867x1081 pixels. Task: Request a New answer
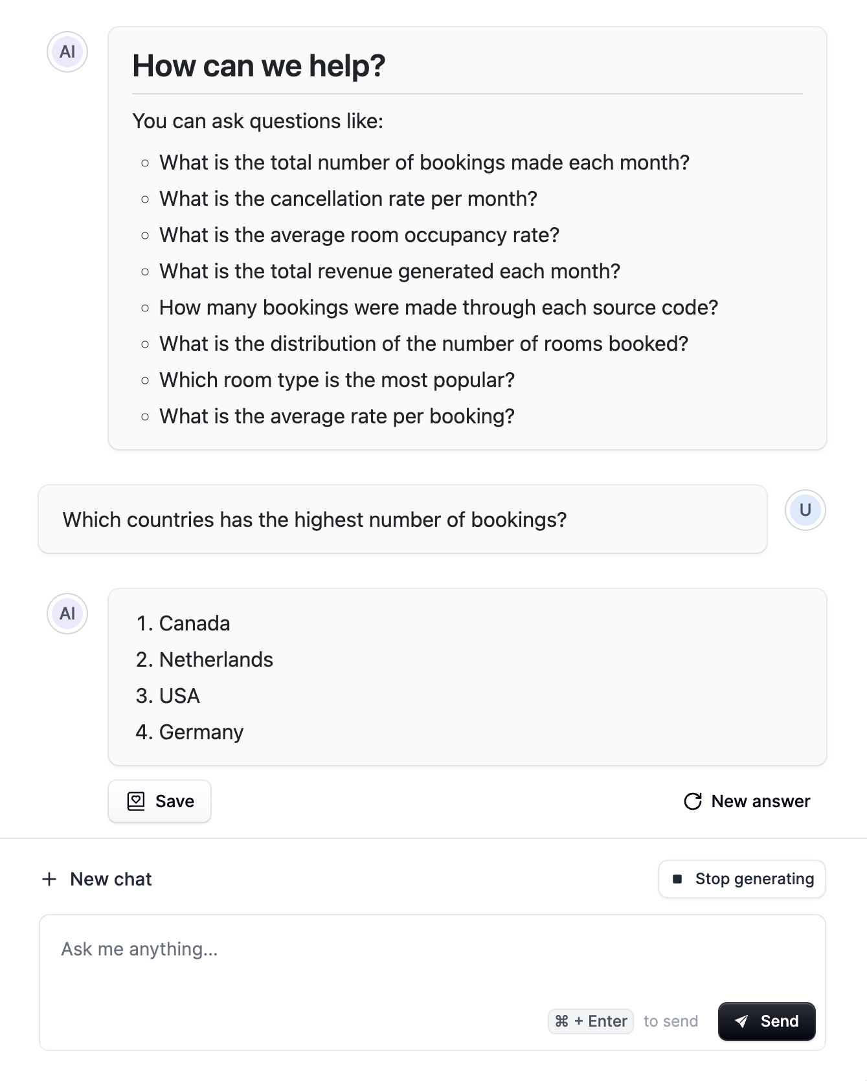tap(747, 801)
